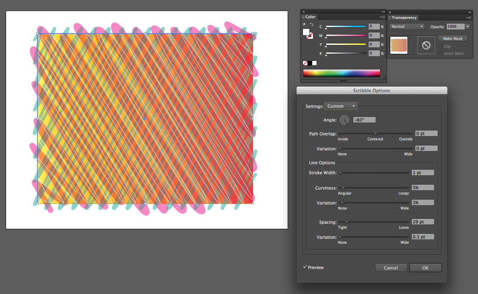
Task: Switch to the Transparency panel tab
Action: pos(405,17)
